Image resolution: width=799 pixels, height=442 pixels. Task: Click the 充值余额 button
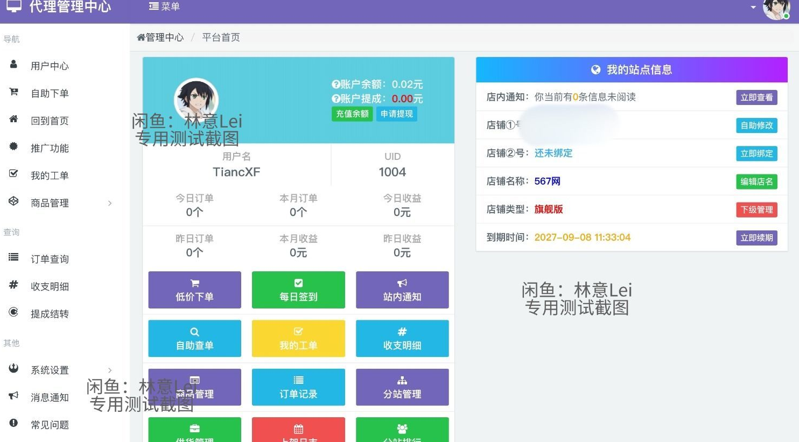[352, 114]
